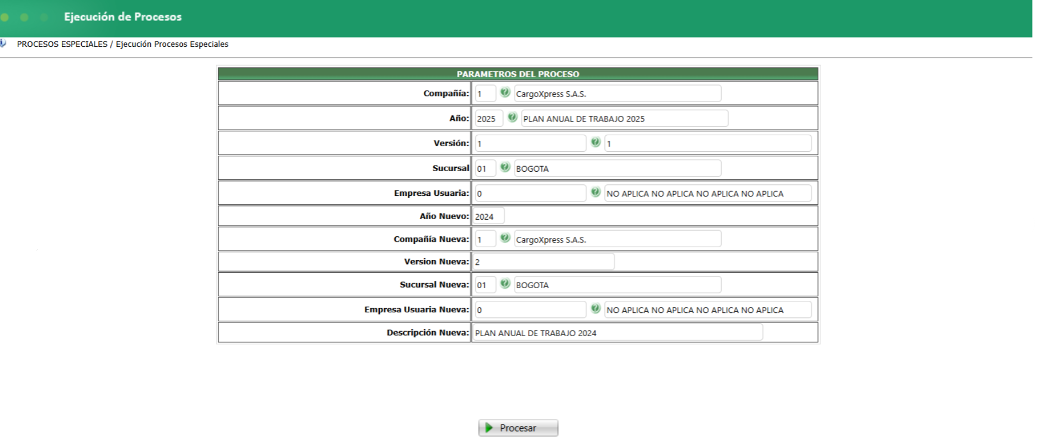Click the Versión: label
The width and height of the screenshot is (1037, 441).
pos(451,143)
